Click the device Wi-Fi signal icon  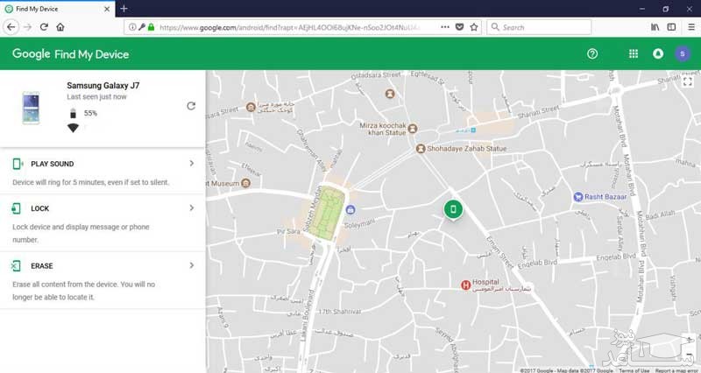click(x=73, y=128)
